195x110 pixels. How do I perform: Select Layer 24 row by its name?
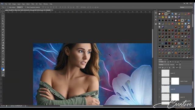[x=173, y=89]
